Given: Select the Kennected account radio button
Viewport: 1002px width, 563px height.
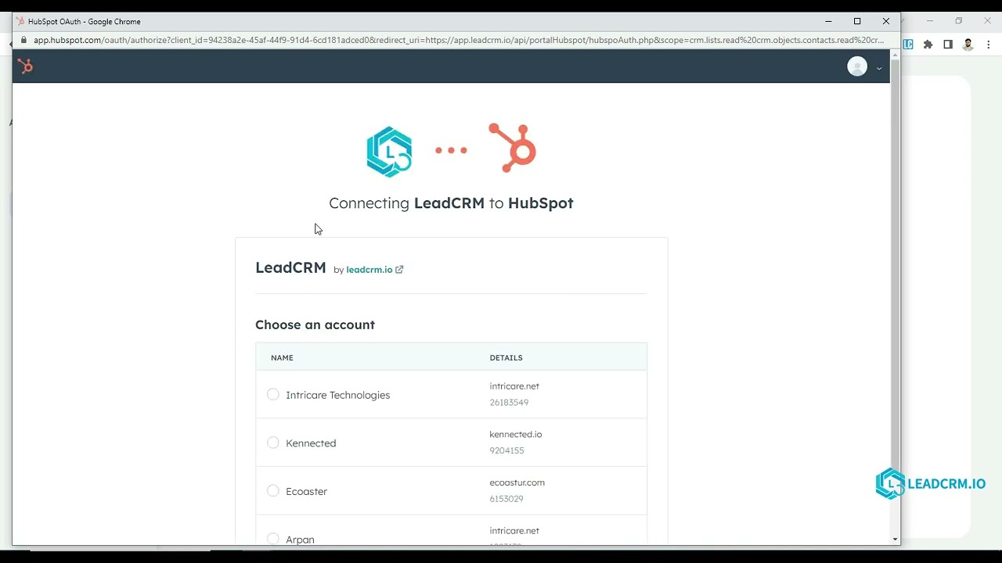Looking at the screenshot, I should (x=273, y=443).
